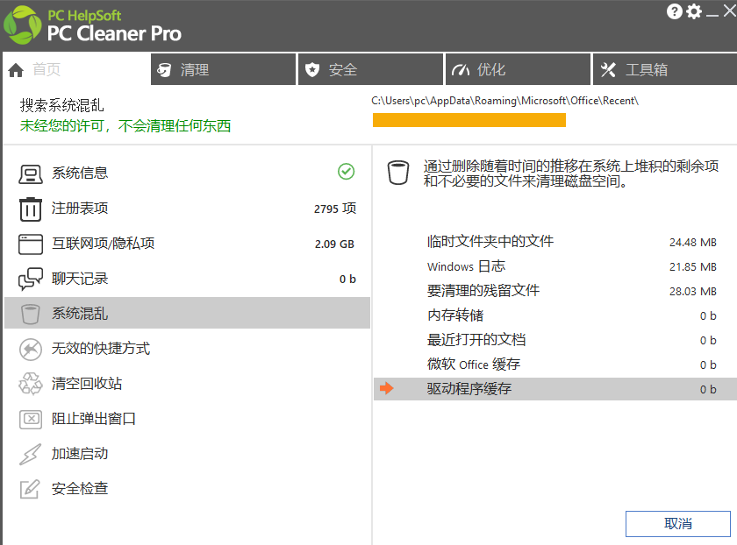The width and height of the screenshot is (737, 545).
Task: Click the invalid shortcuts icon
Action: 31,349
